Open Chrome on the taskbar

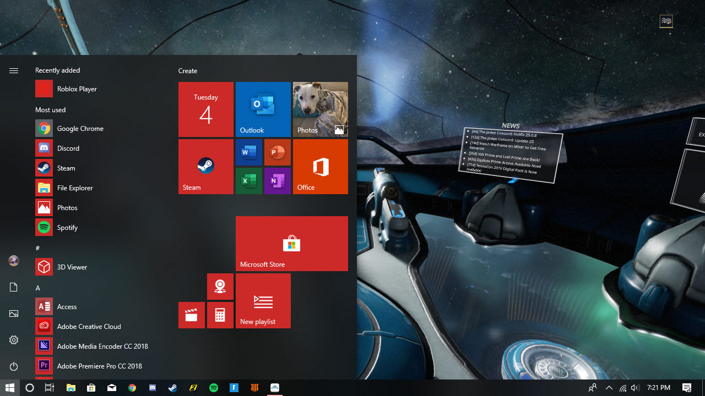pos(132,388)
